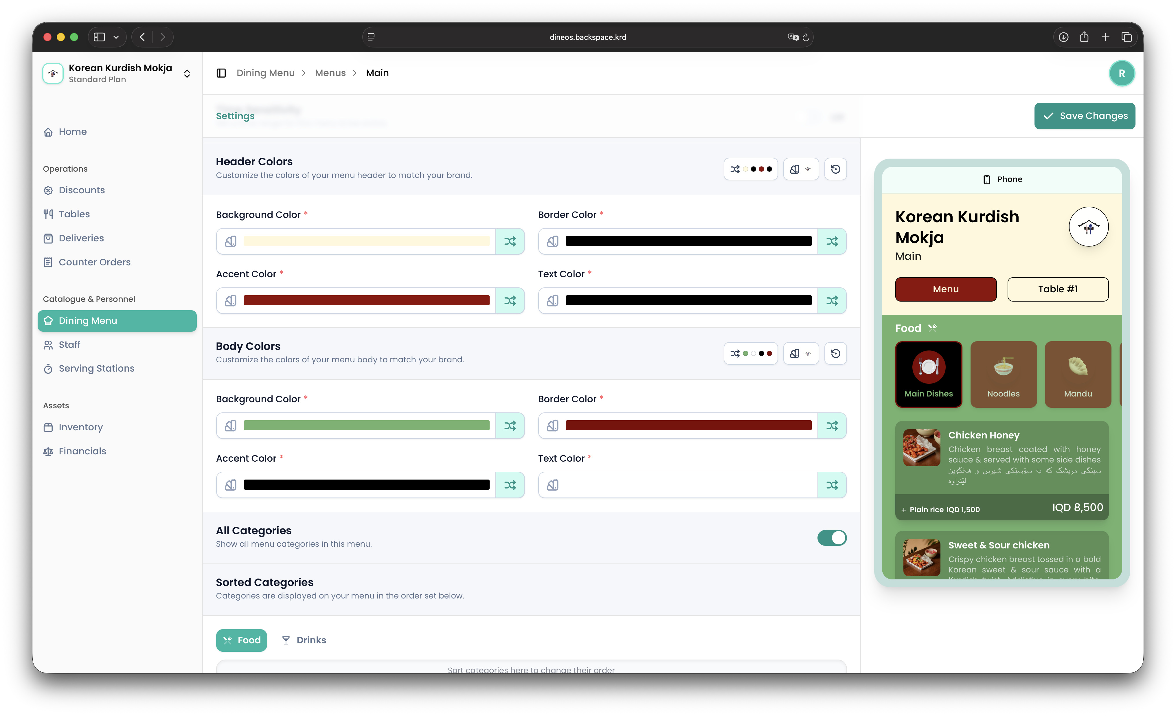Randomize the body Border Color

click(832, 426)
